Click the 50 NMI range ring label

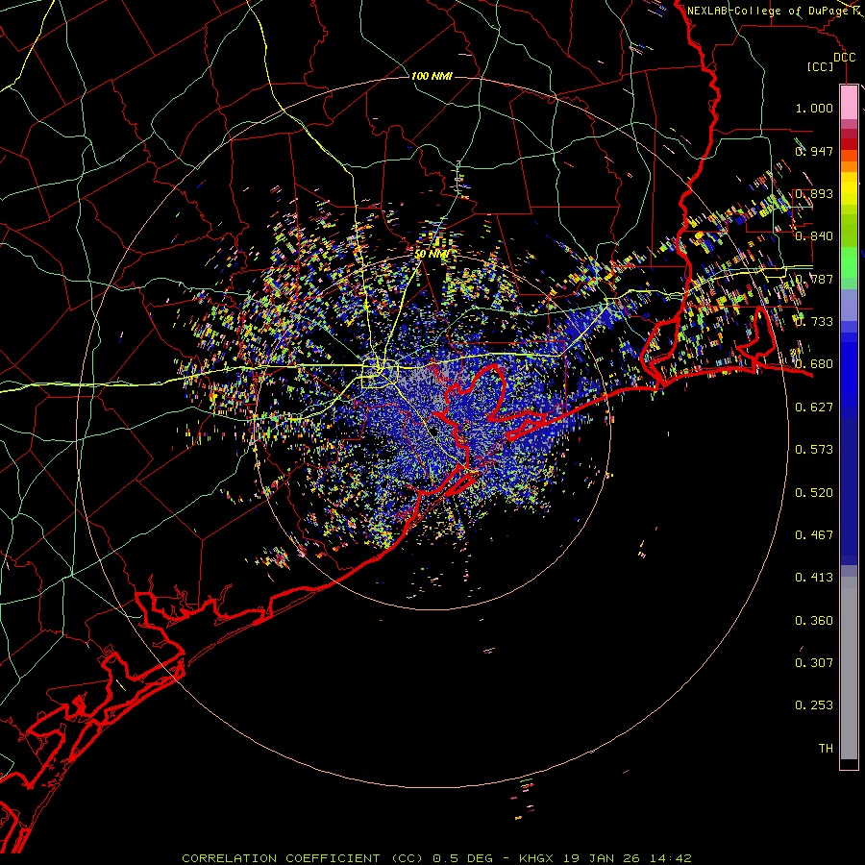[x=432, y=254]
